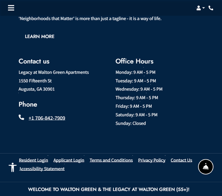Open the hamburger navigation menu

pos(11,8)
